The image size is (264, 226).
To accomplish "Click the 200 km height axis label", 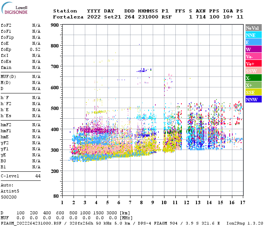I will click(55, 171).
